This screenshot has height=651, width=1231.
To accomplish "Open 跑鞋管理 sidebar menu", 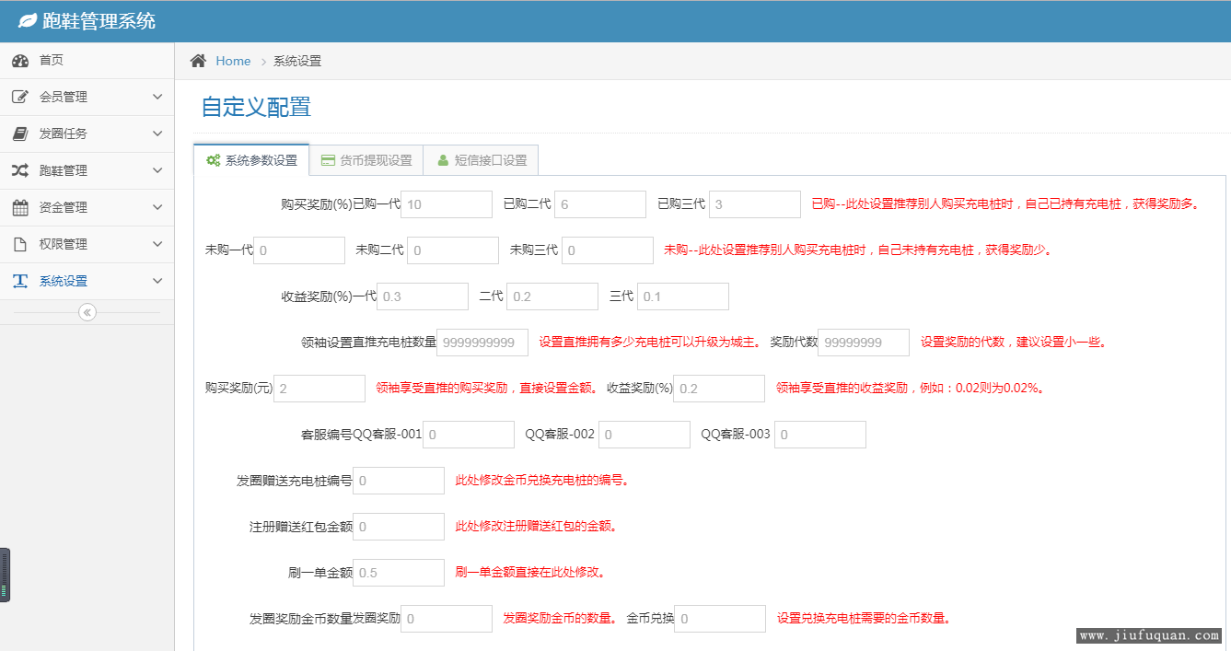I will click(87, 171).
